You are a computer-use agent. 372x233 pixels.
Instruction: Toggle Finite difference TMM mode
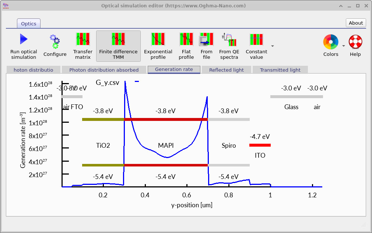tap(118, 46)
